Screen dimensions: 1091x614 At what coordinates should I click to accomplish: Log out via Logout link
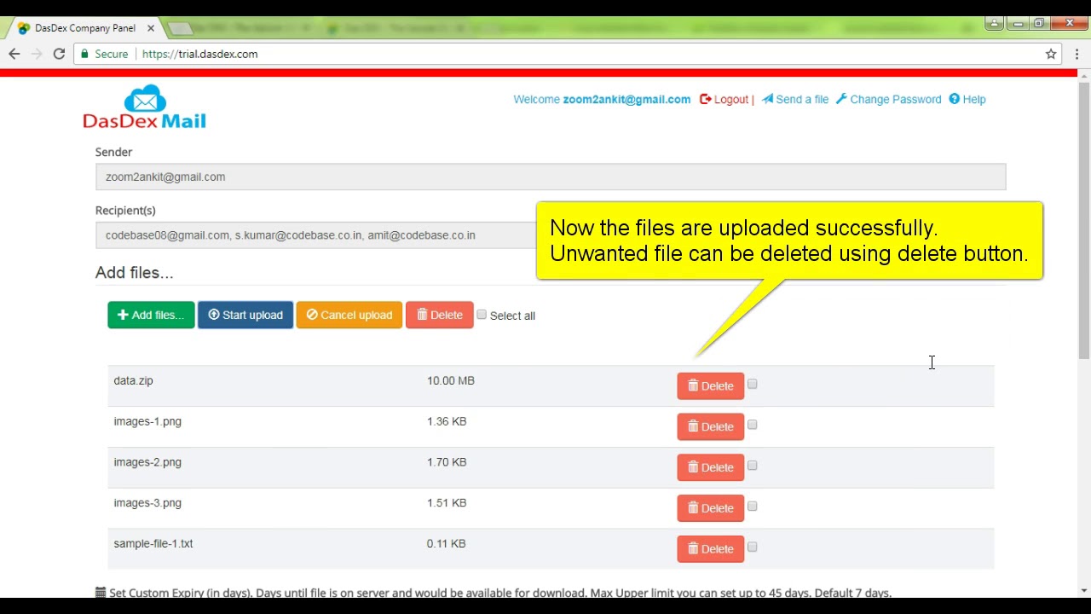tap(724, 100)
